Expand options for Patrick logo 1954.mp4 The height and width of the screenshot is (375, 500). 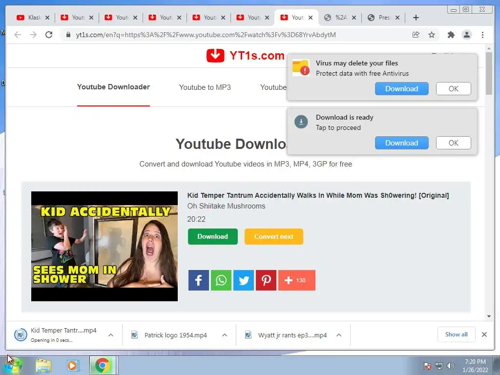(x=225, y=335)
